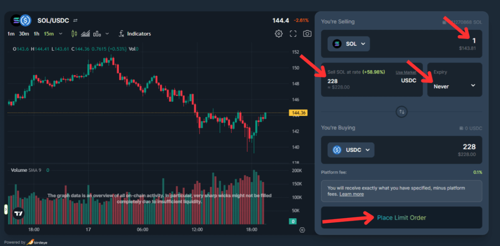
Task: Click the -2.61% price change text
Action: click(x=301, y=20)
